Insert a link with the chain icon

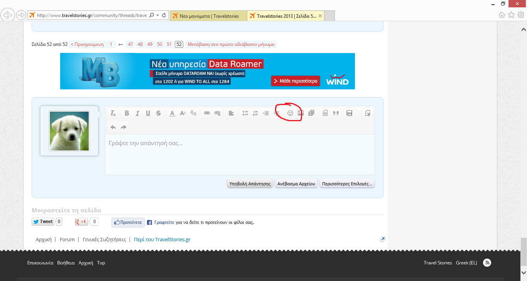tap(207, 113)
